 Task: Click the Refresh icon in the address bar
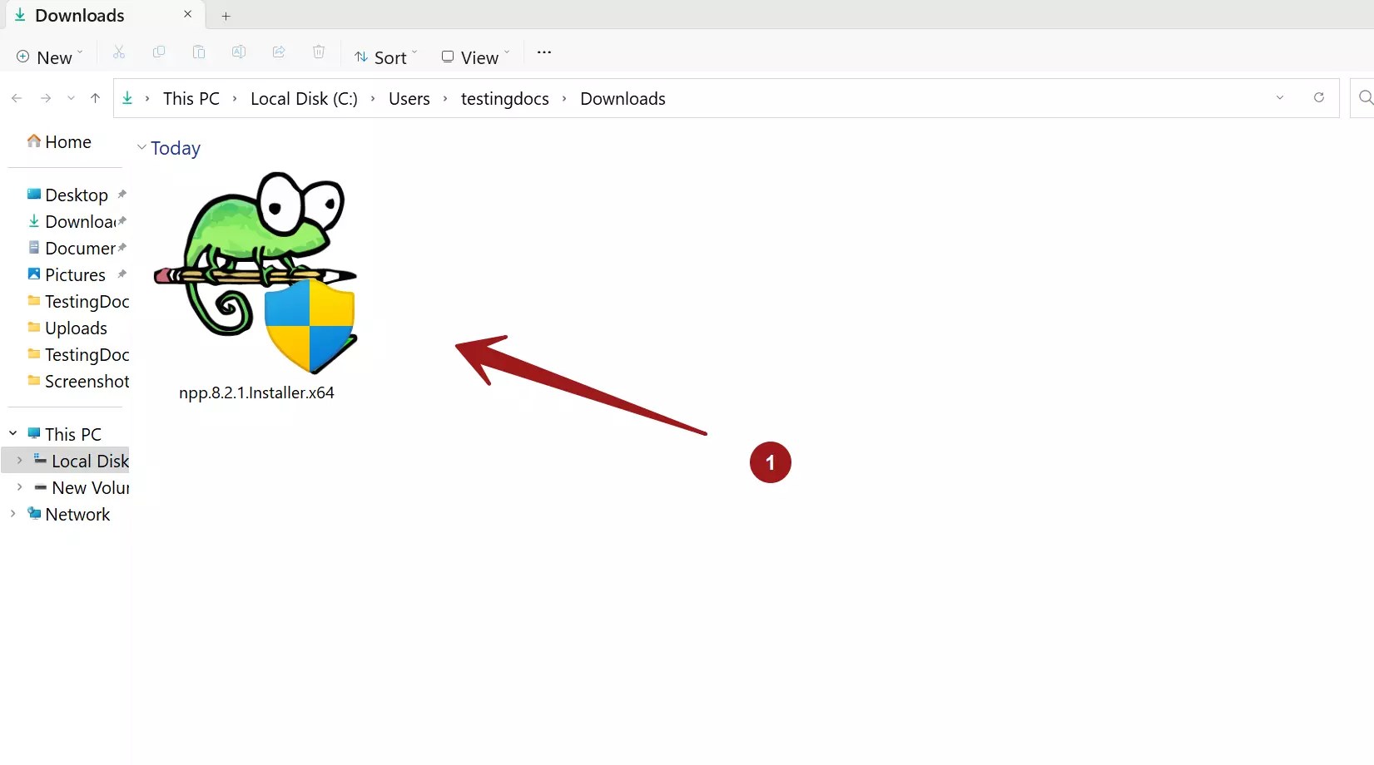(1318, 97)
